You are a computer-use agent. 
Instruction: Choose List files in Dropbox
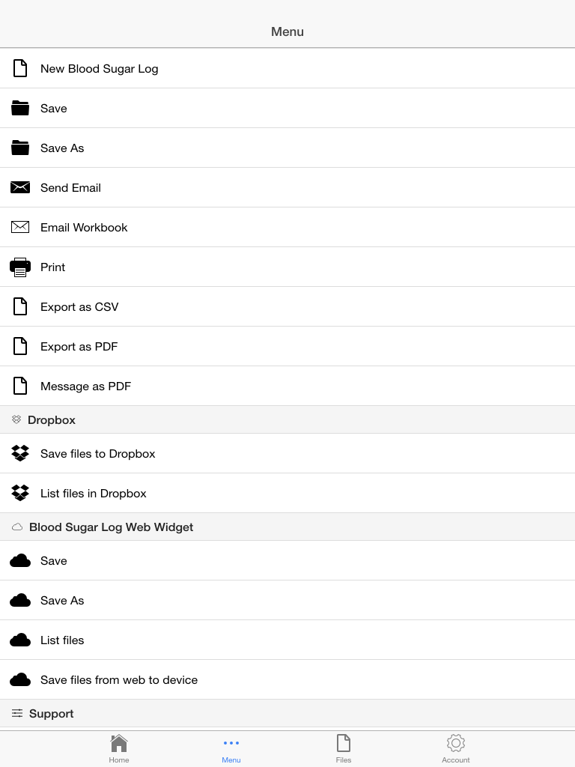(287, 493)
